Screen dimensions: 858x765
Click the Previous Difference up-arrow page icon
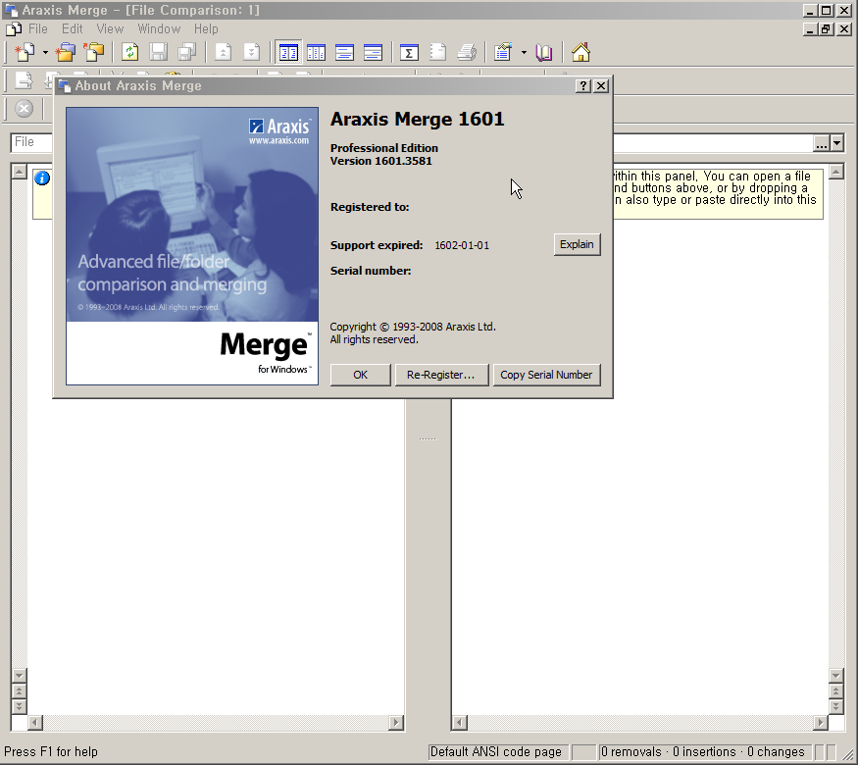(223, 52)
